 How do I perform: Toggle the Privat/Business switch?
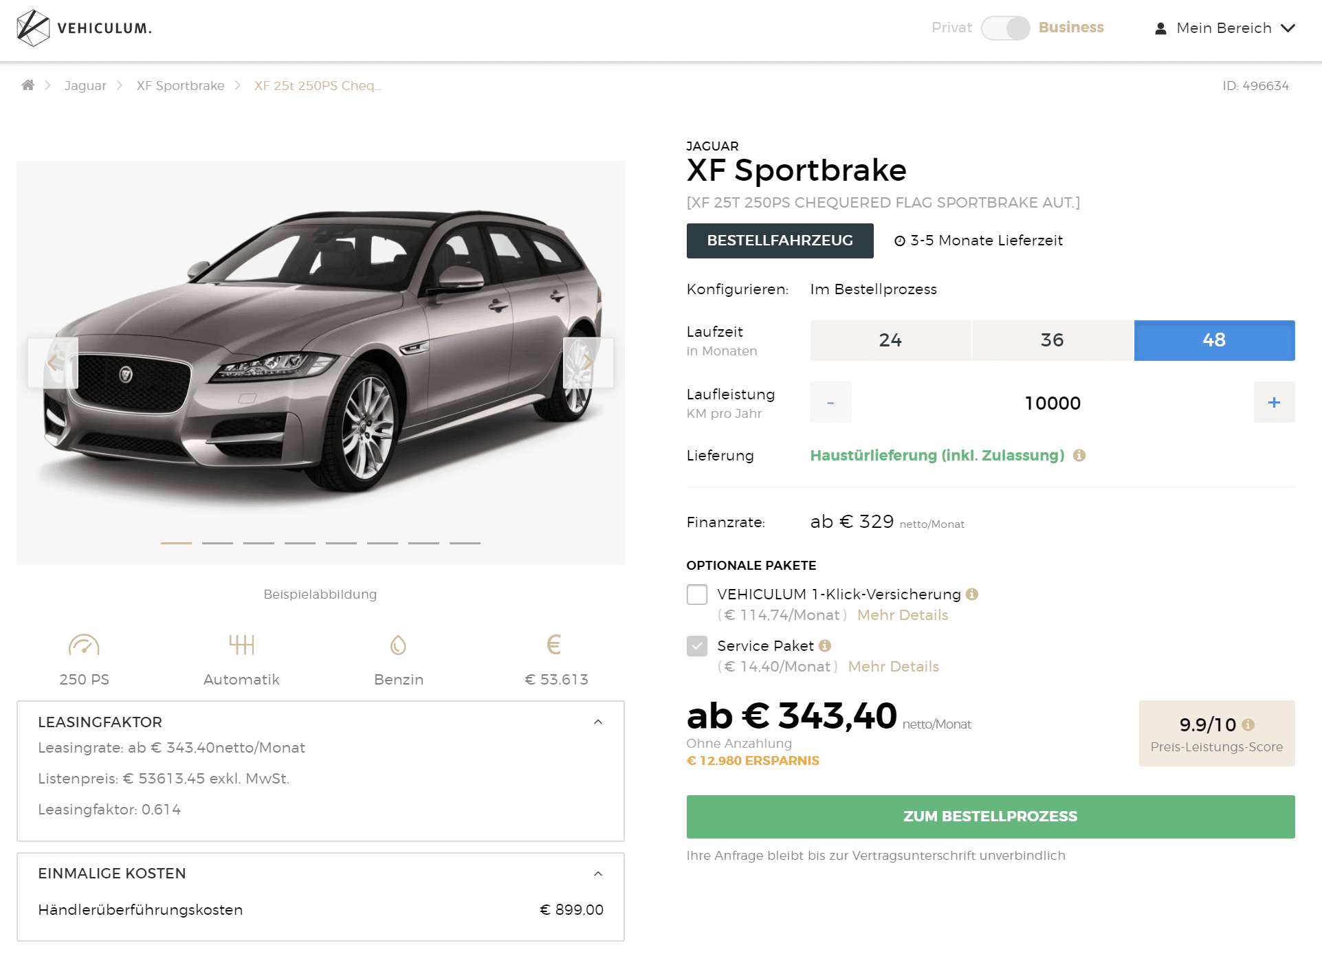[1005, 28]
